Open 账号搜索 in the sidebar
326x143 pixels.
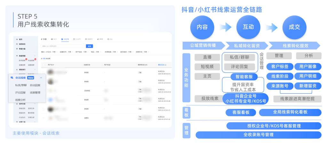click(22, 61)
